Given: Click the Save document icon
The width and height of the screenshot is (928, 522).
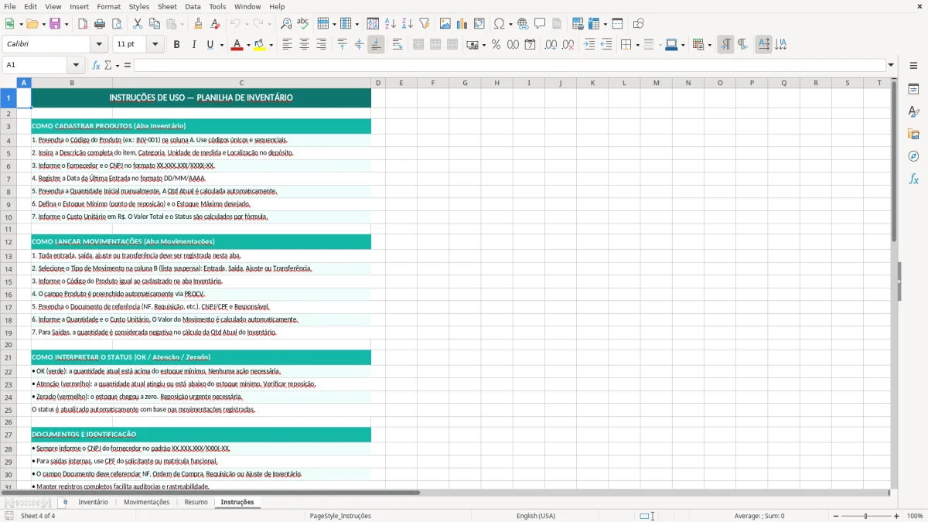Looking at the screenshot, I should pyautogui.click(x=55, y=24).
